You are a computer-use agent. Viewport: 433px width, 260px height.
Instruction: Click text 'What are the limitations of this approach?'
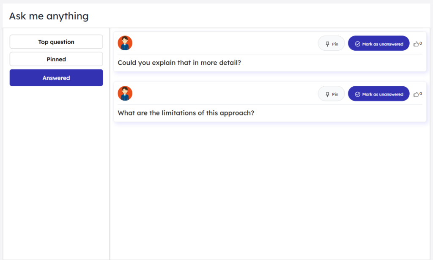186,113
